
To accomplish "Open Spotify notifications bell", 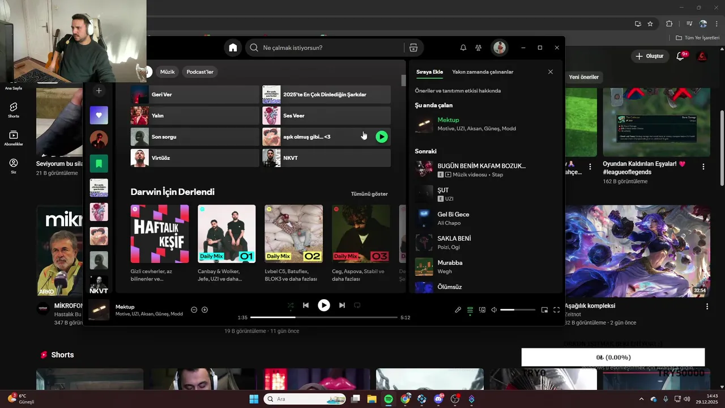I will coord(463,48).
